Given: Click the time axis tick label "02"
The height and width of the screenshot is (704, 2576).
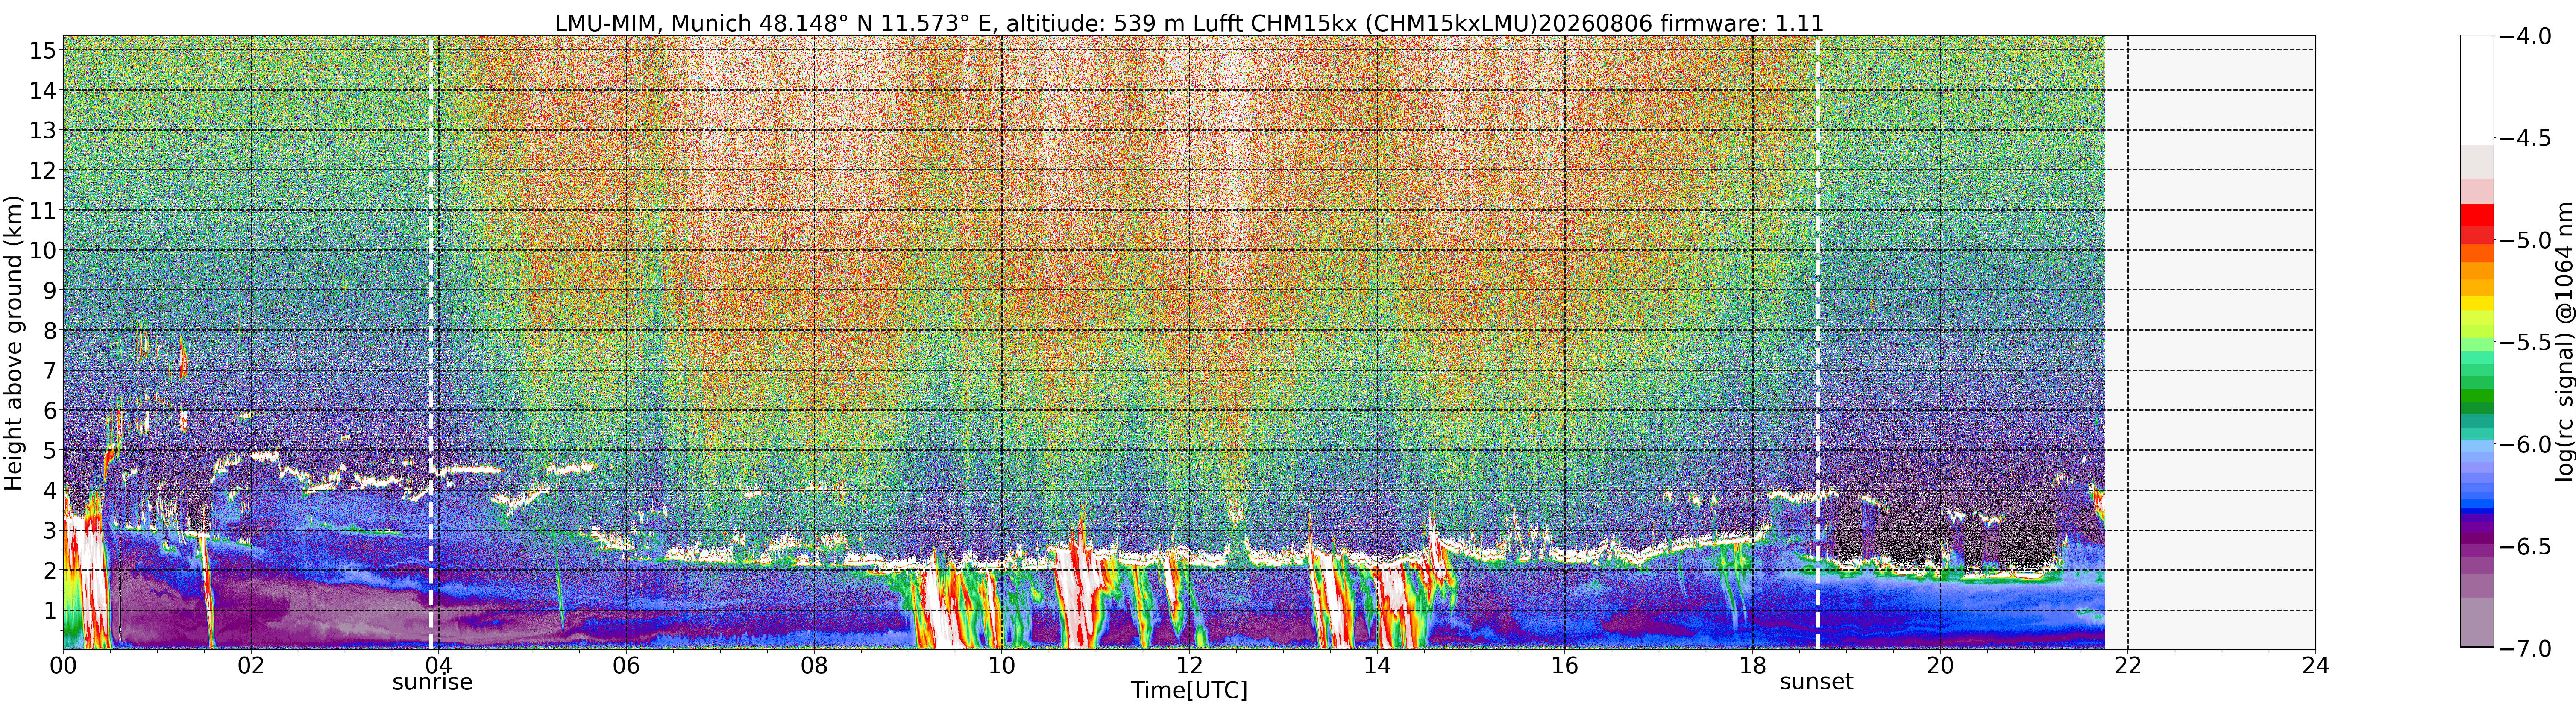Looking at the screenshot, I should [x=251, y=666].
